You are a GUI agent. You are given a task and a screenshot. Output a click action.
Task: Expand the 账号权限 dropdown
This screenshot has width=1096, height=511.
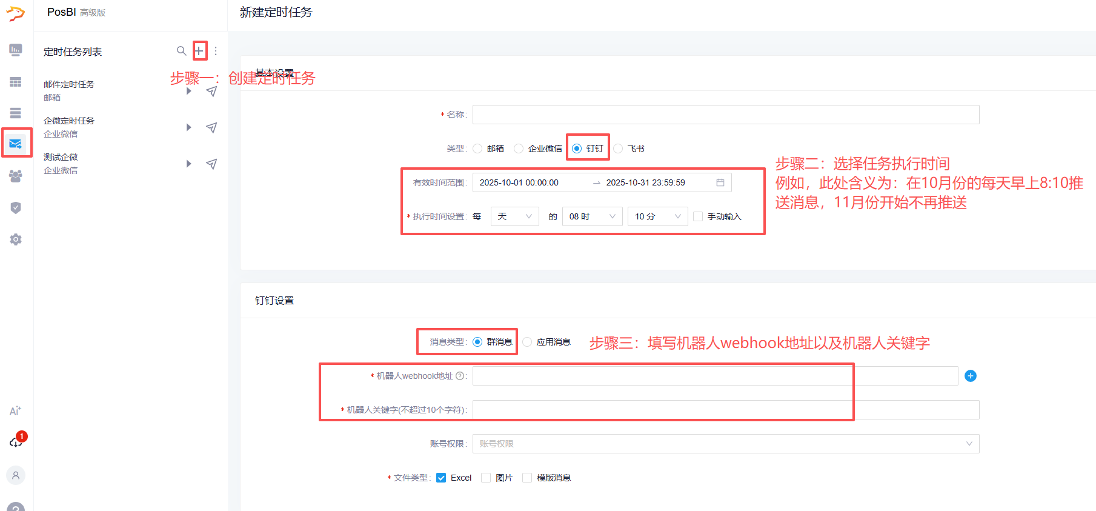725,444
